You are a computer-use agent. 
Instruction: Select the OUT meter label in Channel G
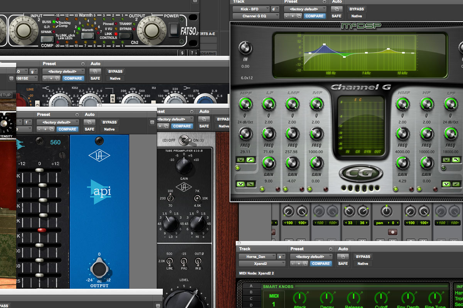378,152
